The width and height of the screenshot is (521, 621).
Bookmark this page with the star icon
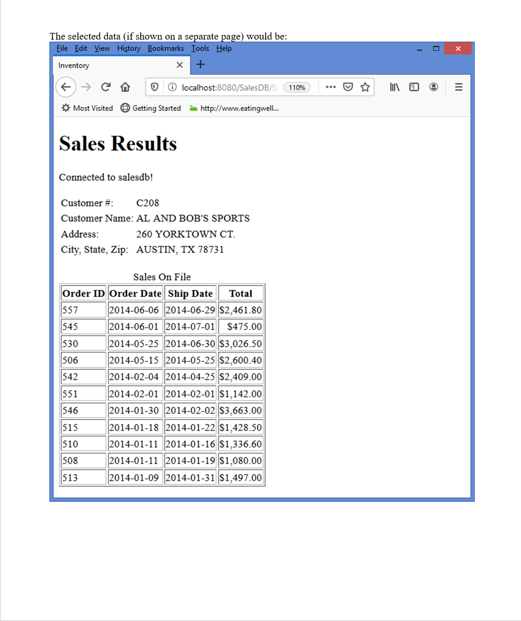(365, 87)
